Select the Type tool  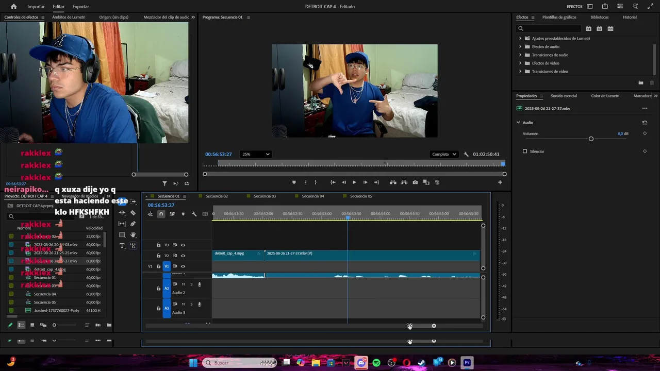(x=122, y=246)
